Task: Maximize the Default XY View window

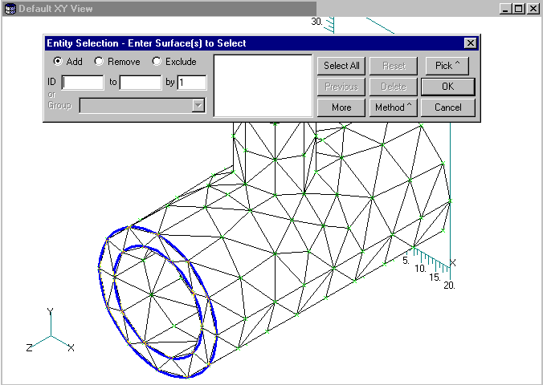Action: tap(518, 9)
